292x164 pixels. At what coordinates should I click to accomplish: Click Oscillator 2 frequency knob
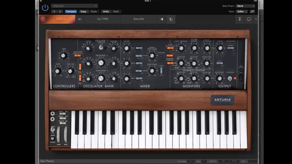click(x=101, y=63)
